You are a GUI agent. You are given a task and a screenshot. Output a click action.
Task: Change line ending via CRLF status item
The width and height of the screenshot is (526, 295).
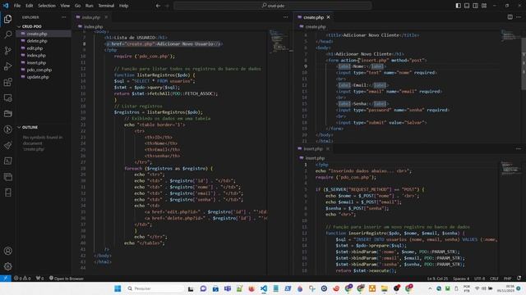494,279
